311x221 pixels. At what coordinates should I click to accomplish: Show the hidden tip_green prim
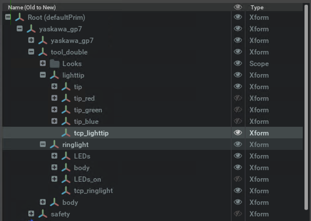(238, 110)
